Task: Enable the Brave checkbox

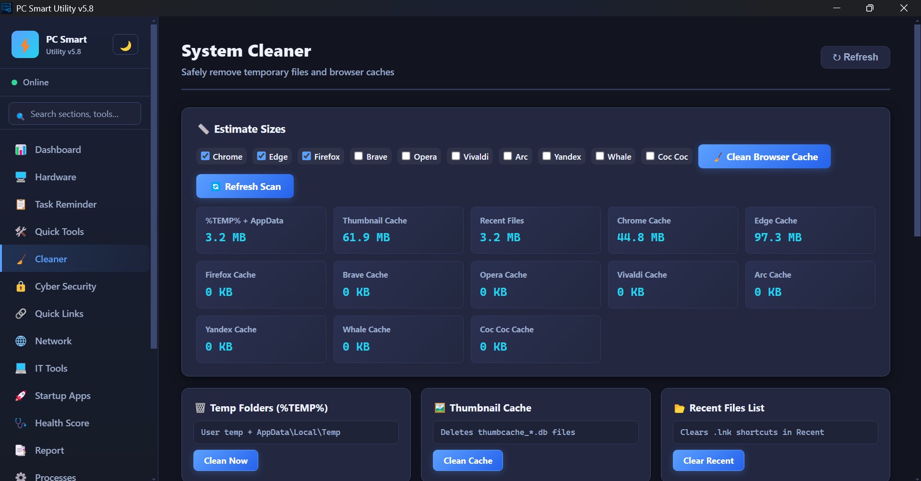Action: click(359, 156)
